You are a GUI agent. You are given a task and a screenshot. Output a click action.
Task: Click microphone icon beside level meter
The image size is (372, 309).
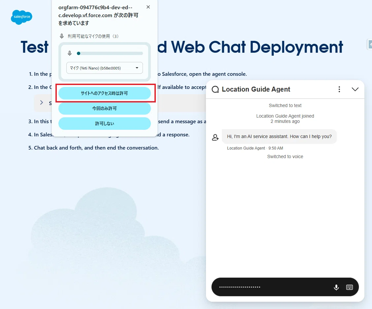[x=70, y=53]
